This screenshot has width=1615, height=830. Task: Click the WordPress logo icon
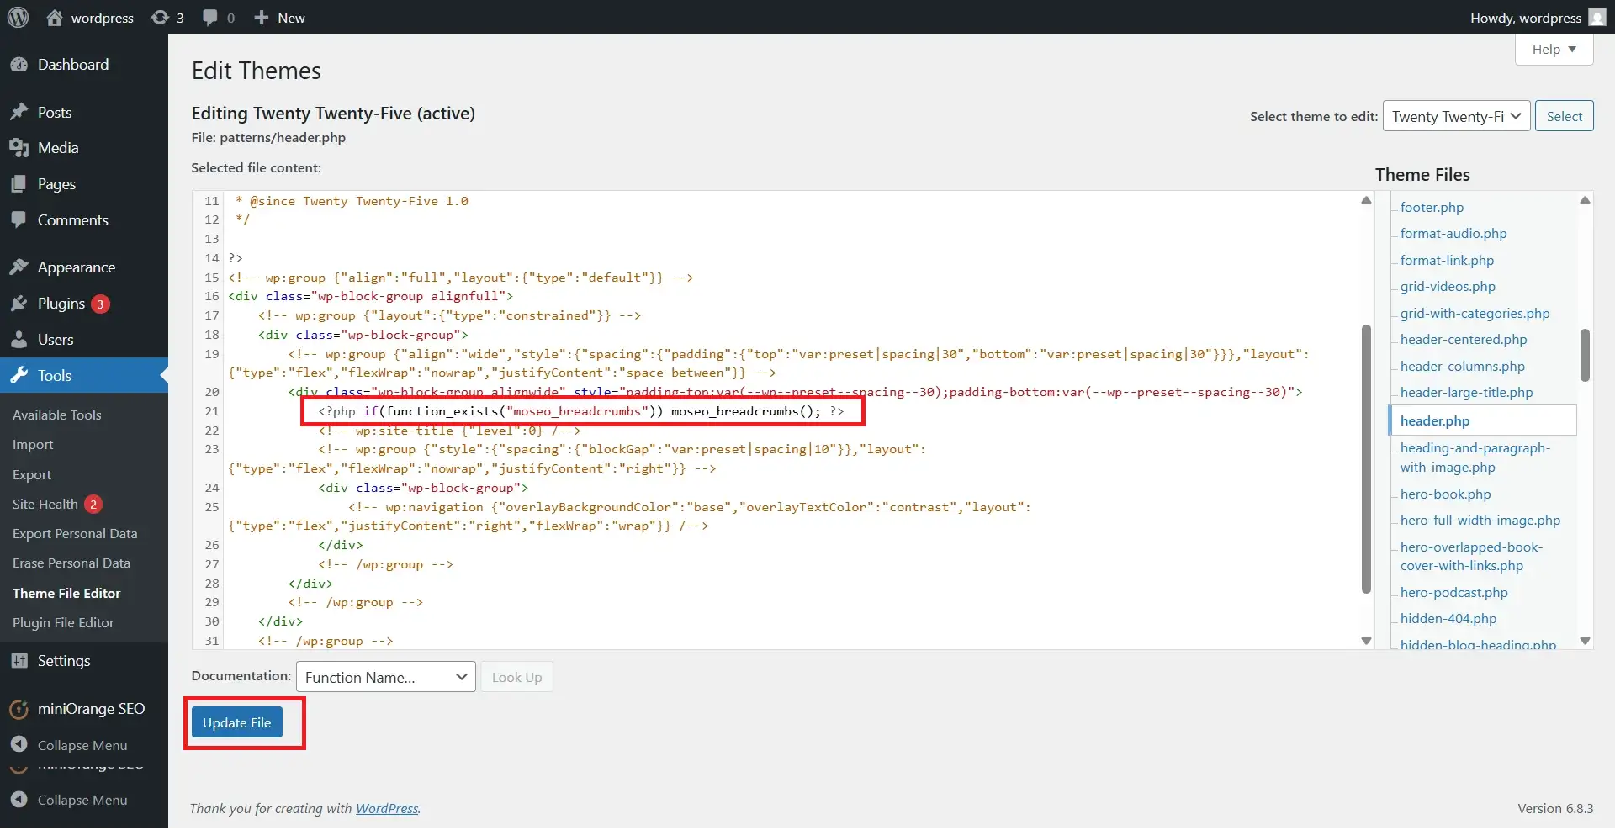click(18, 18)
